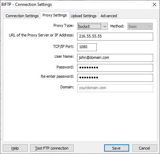
Task: Open the Method dropdown showing Basic
Action: [x=140, y=26]
